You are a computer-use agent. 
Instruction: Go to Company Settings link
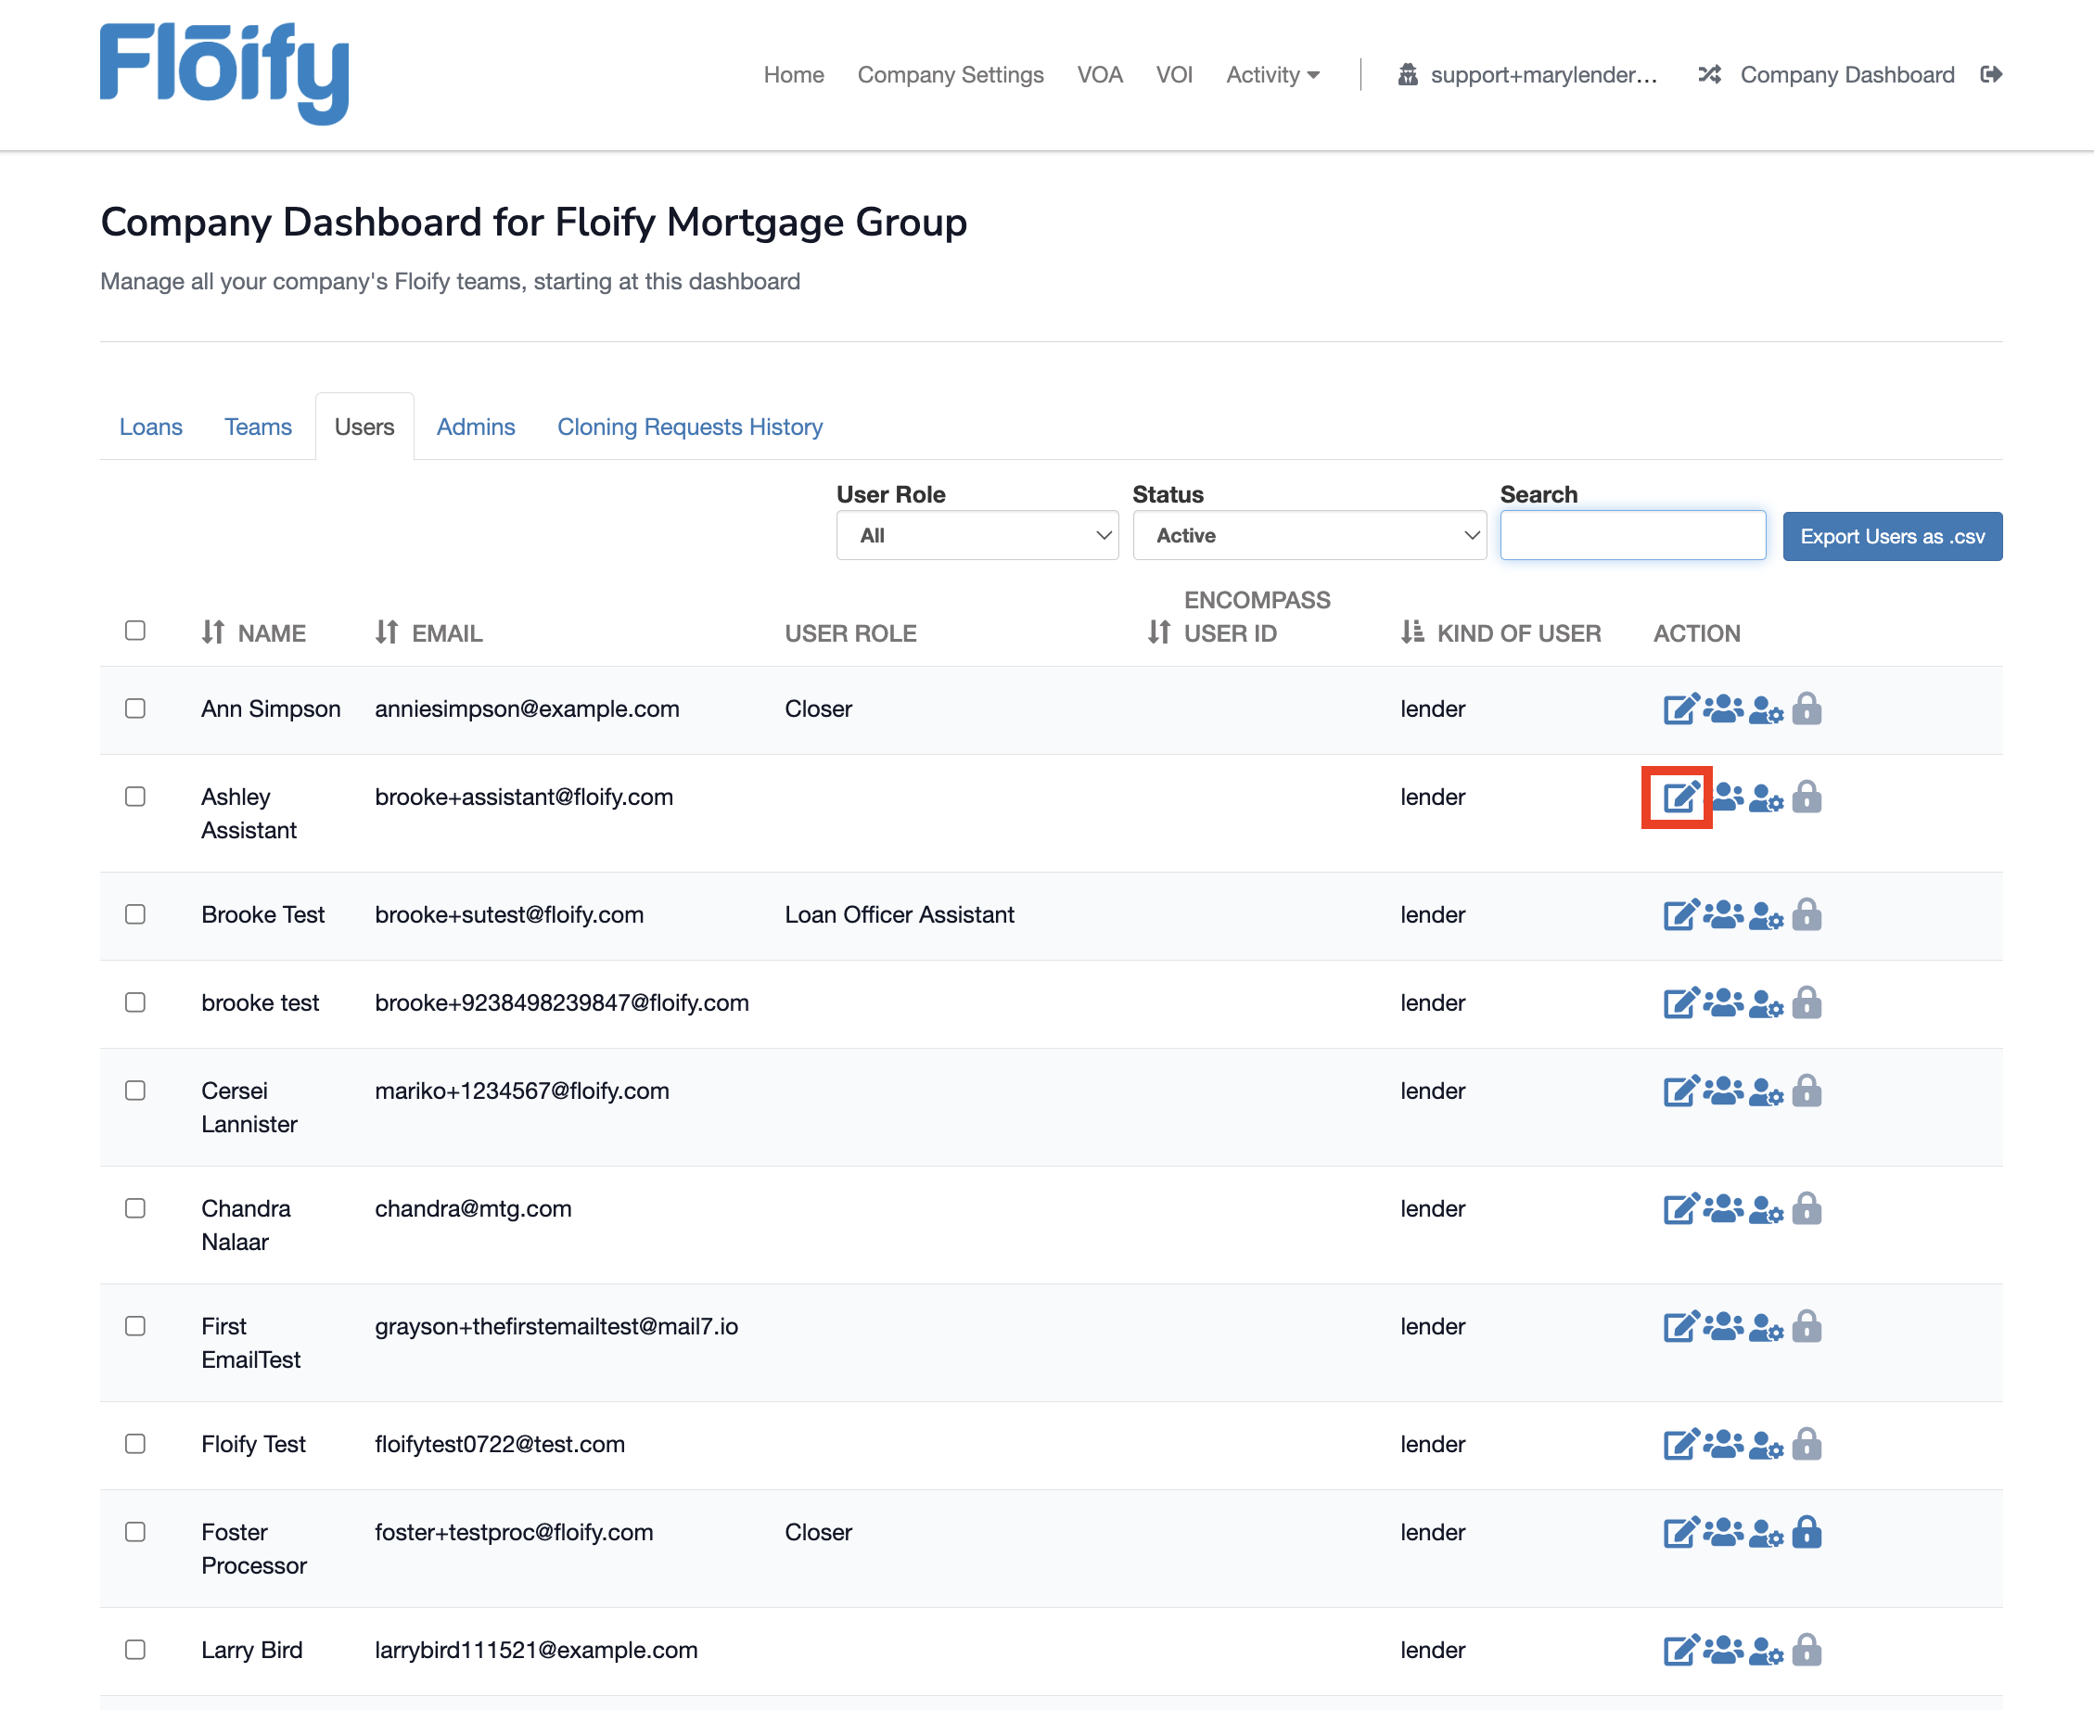click(x=950, y=75)
